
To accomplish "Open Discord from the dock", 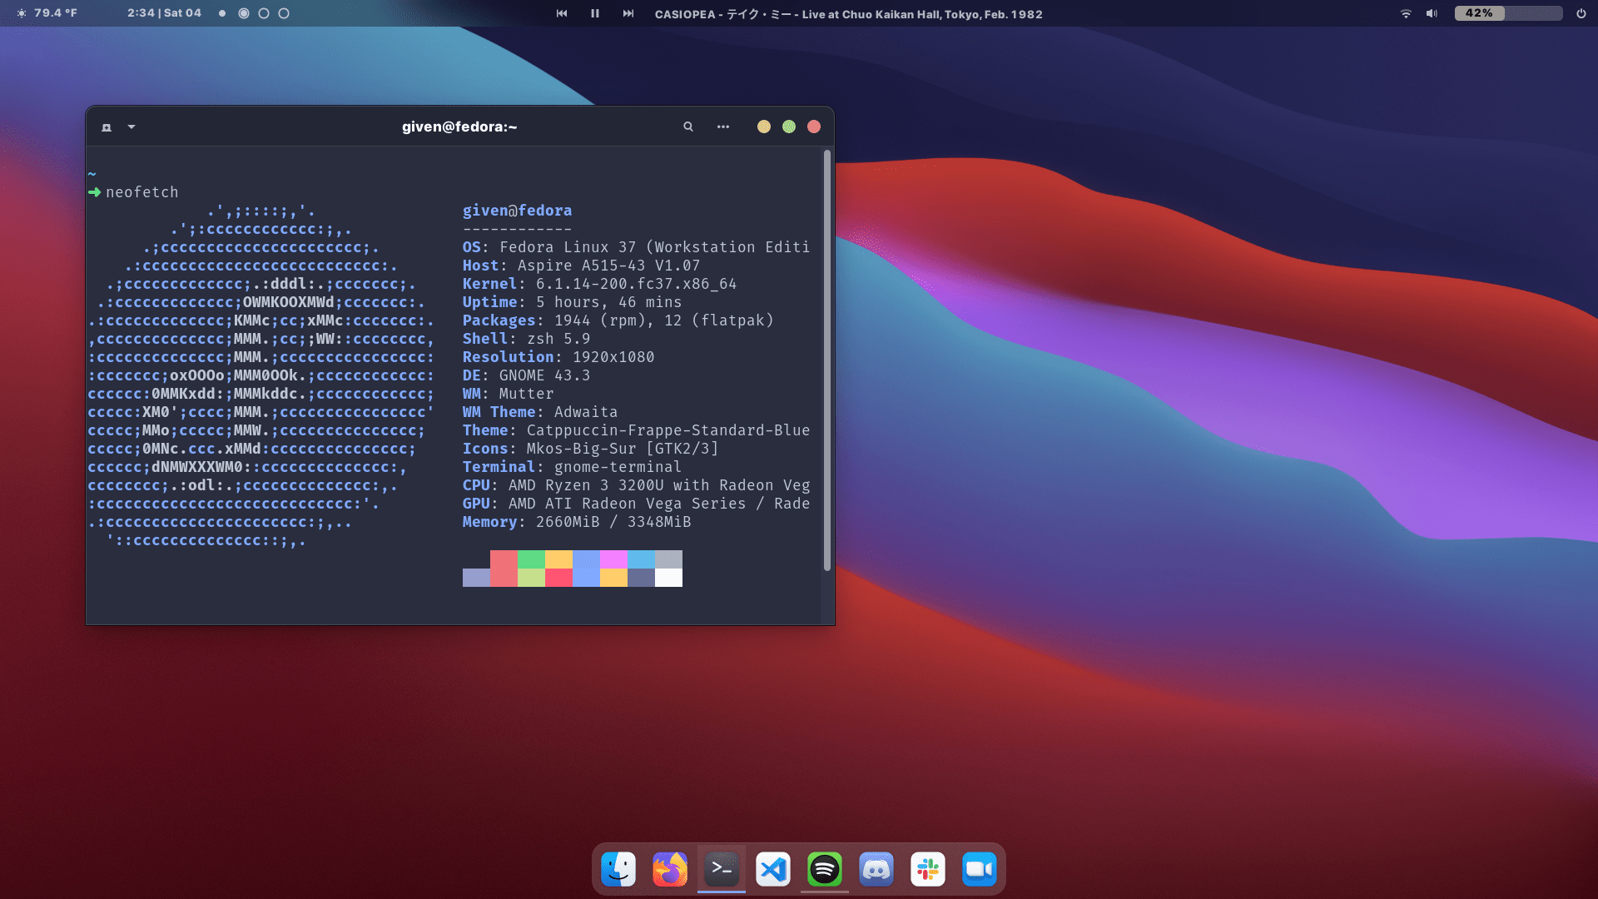I will point(876,870).
